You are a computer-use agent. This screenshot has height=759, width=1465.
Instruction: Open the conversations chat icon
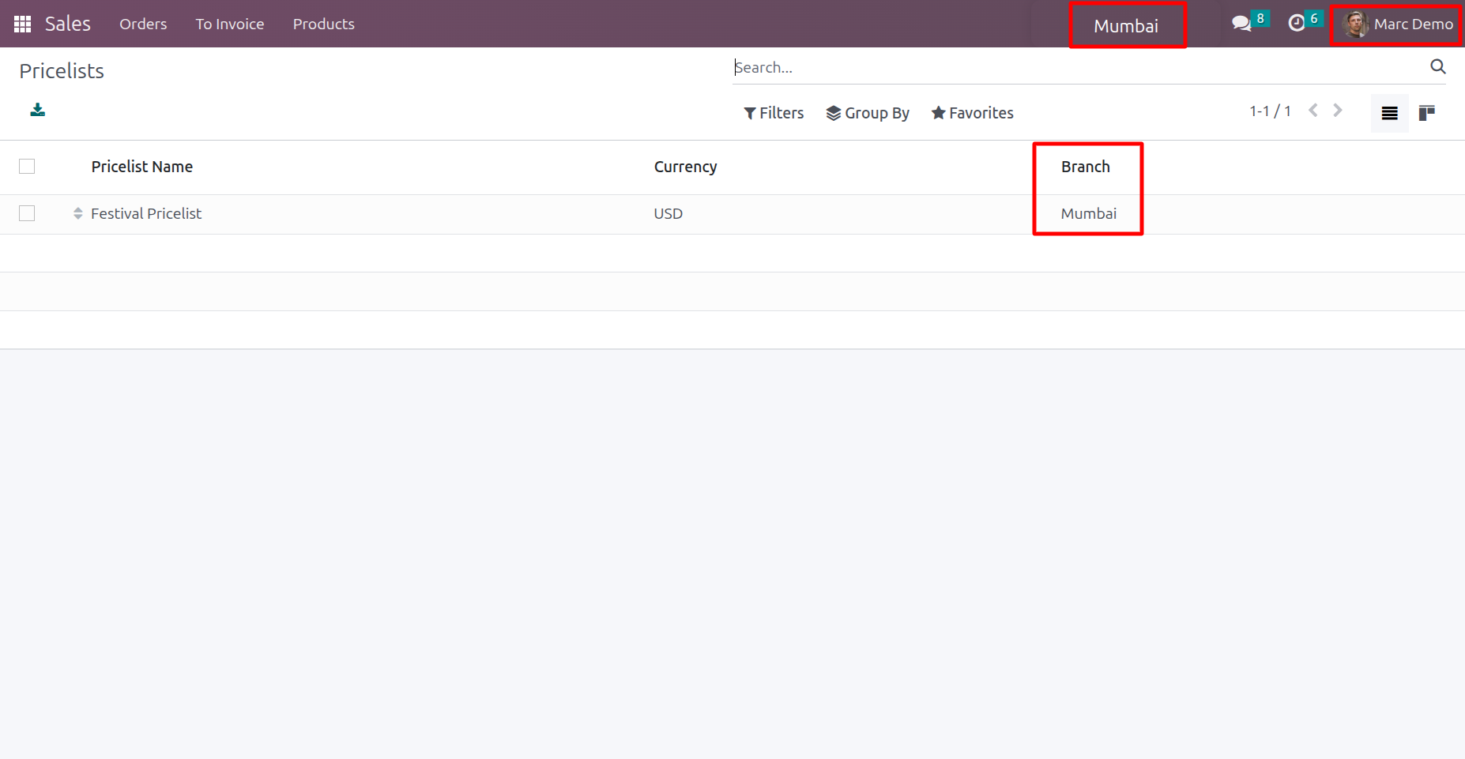pos(1241,23)
